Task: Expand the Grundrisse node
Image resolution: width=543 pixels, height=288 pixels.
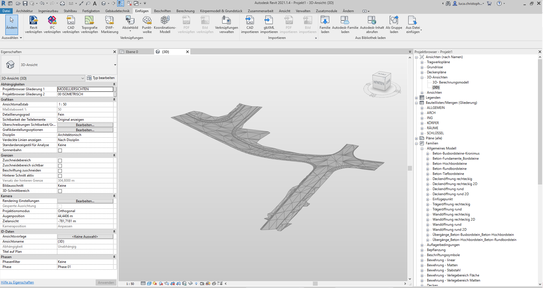Action: click(x=422, y=67)
